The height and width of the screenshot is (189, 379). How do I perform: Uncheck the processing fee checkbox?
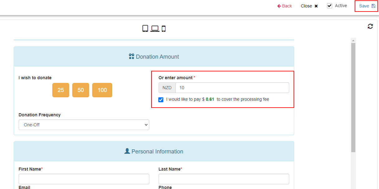click(161, 100)
